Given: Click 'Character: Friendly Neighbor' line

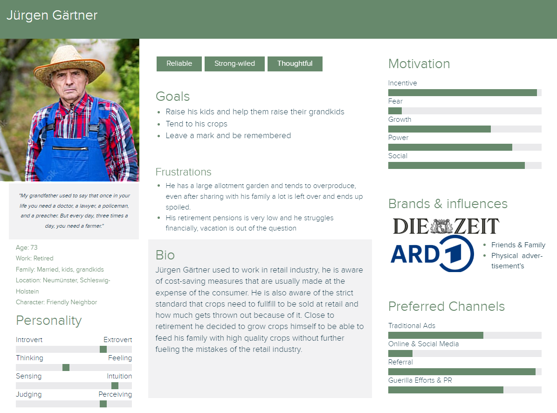Looking at the screenshot, I should 56,302.
